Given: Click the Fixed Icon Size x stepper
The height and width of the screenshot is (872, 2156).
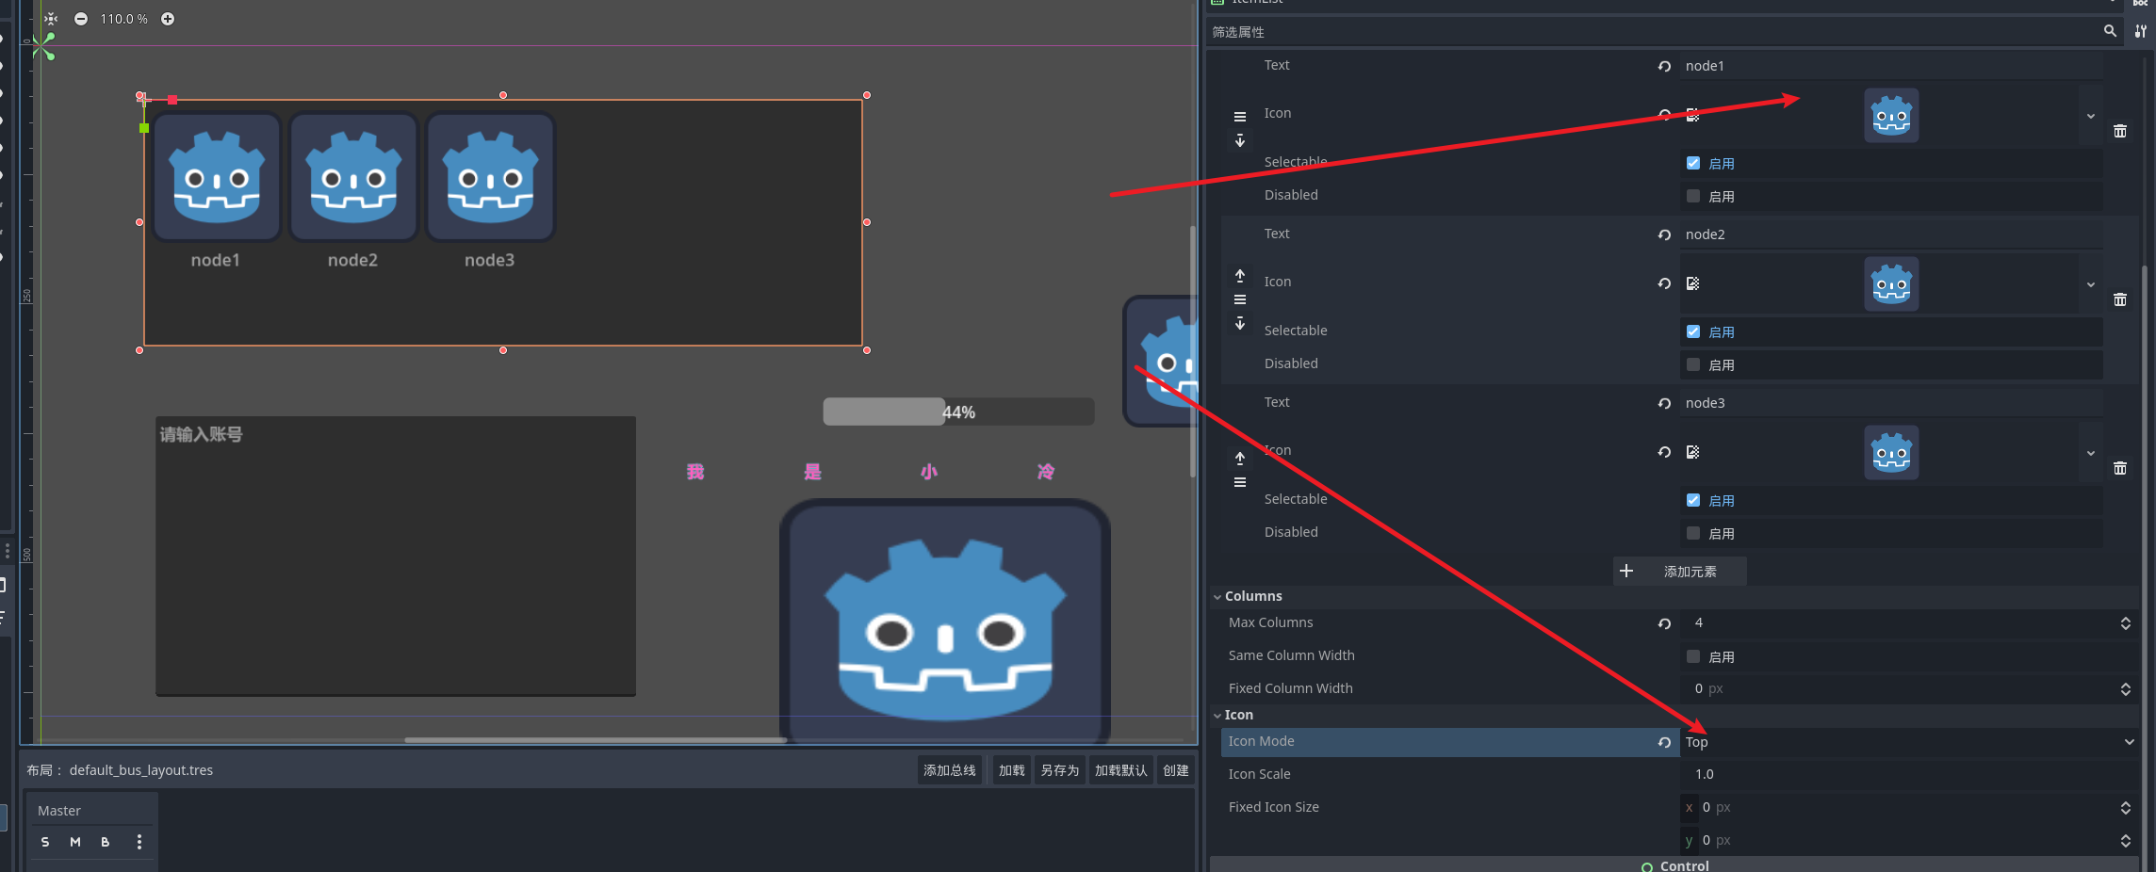Looking at the screenshot, I should [x=2125, y=808].
